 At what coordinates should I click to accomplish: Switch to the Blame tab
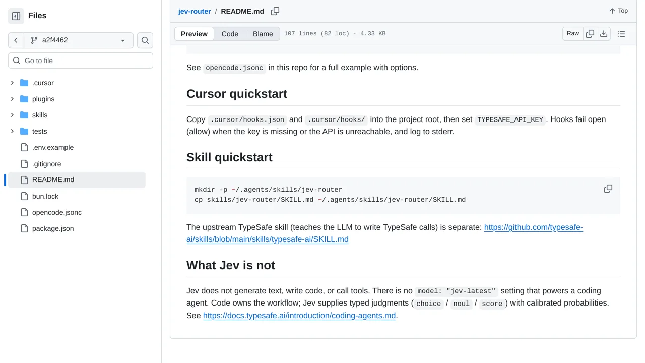(263, 34)
